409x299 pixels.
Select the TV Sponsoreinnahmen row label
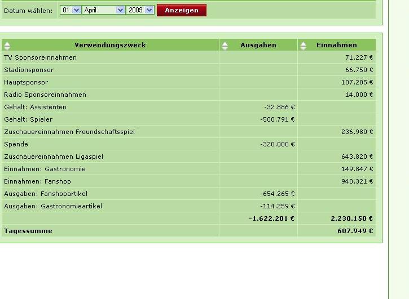point(40,57)
